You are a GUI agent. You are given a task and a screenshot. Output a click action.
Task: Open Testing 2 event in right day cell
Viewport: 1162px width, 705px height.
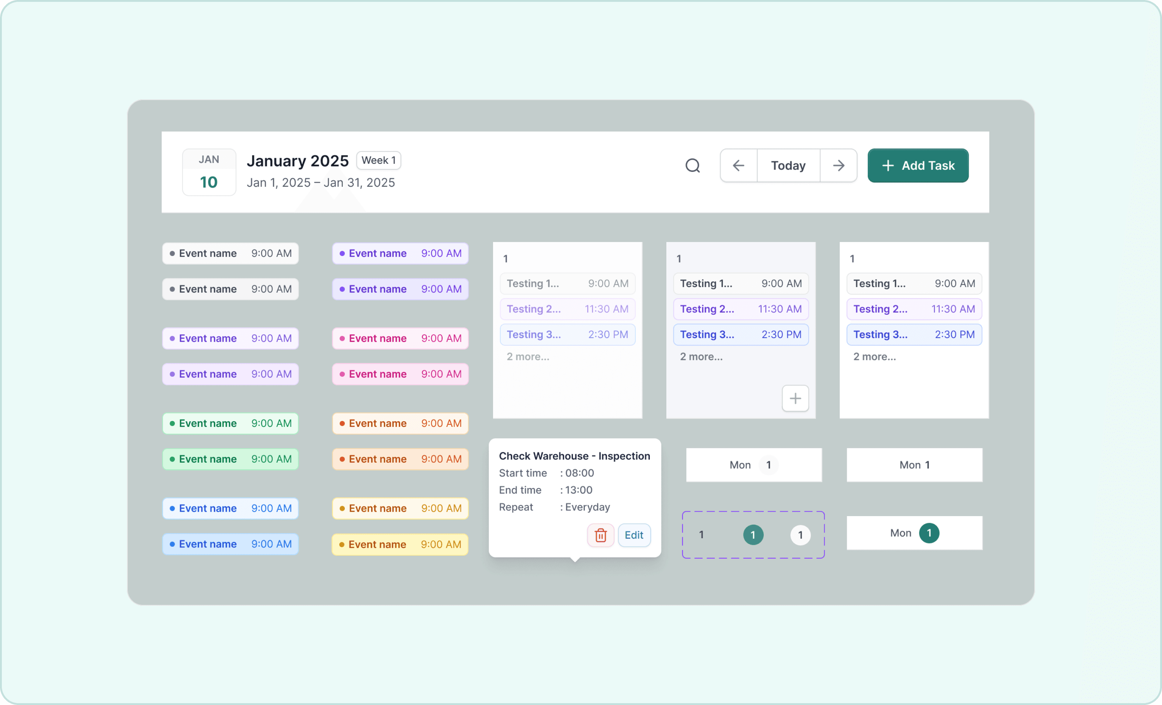914,309
